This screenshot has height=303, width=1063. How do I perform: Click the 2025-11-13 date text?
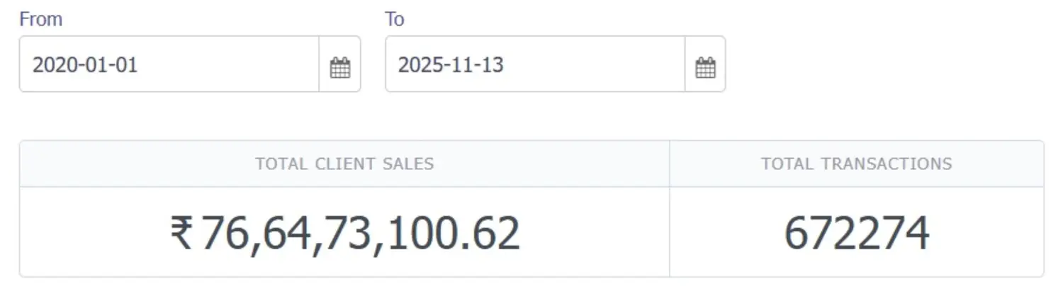pyautogui.click(x=451, y=64)
